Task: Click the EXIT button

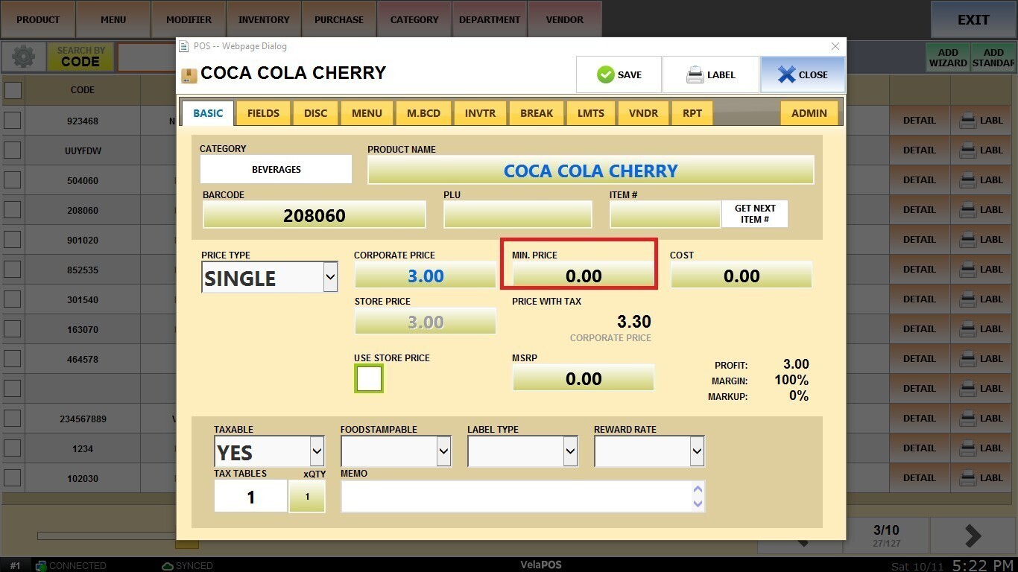Action: click(973, 19)
